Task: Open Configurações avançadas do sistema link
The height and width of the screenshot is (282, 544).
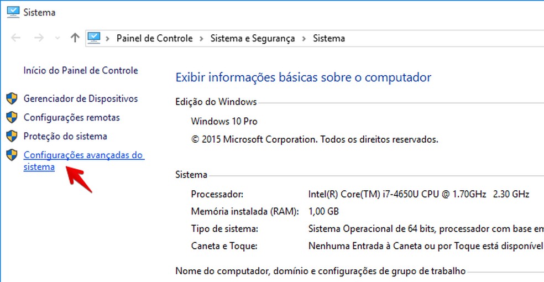Action: [83, 155]
